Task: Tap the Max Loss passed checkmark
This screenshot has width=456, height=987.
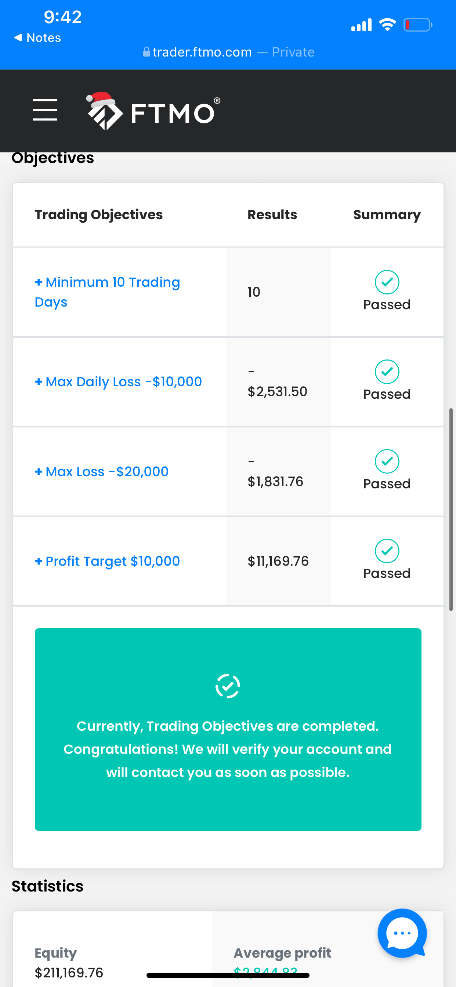Action: coord(387,461)
